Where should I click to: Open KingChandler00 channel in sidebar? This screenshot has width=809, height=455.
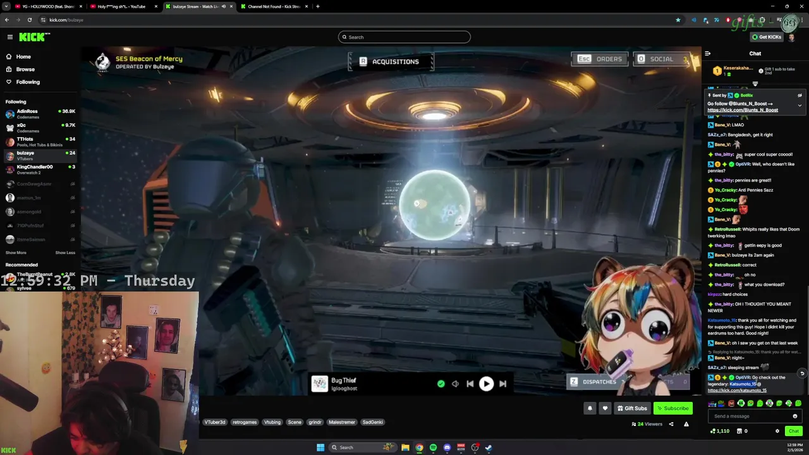[40, 169]
